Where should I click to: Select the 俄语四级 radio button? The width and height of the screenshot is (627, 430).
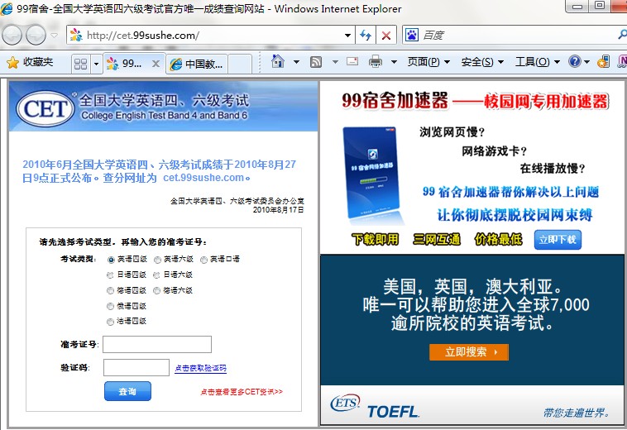click(x=110, y=307)
